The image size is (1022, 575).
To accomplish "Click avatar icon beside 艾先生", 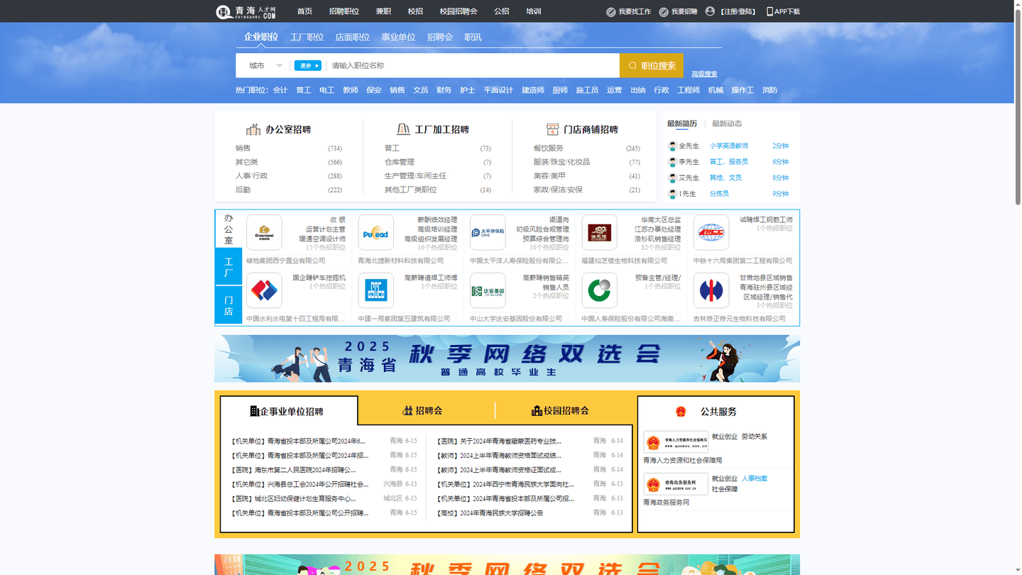I will pyautogui.click(x=673, y=177).
